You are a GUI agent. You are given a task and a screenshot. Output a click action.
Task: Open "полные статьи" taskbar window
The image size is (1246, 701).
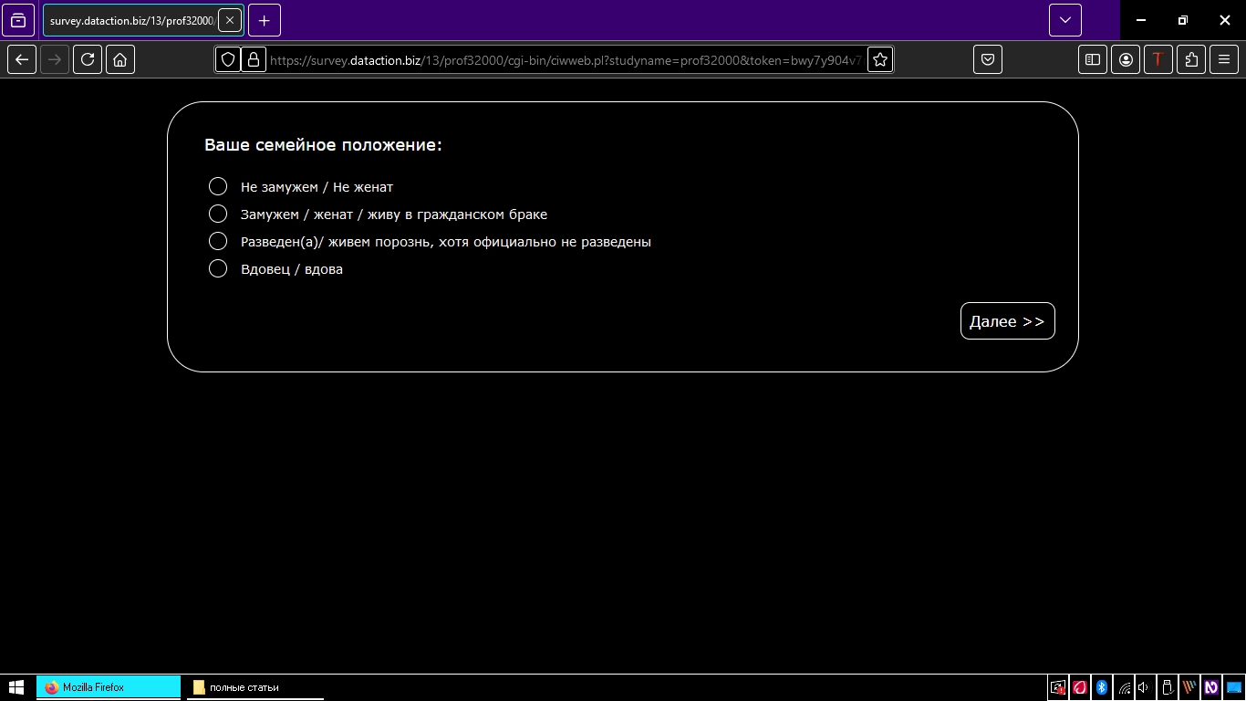tap(255, 687)
